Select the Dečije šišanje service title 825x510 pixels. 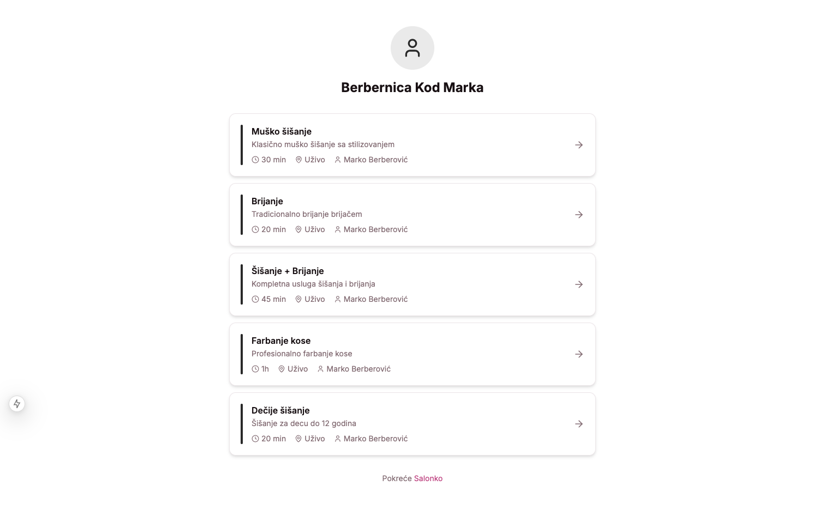280,410
